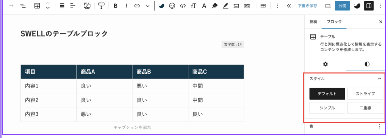Open the font size tT icon

coord(193,6)
